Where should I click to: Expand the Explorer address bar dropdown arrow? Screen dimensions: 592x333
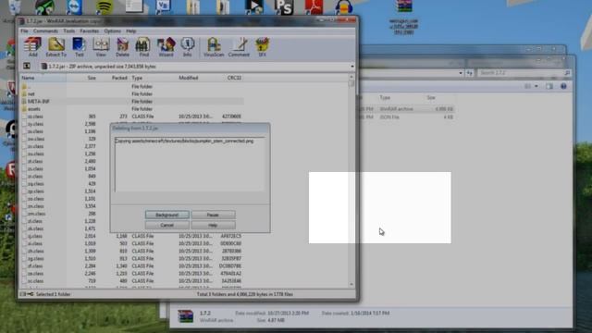coord(461,73)
